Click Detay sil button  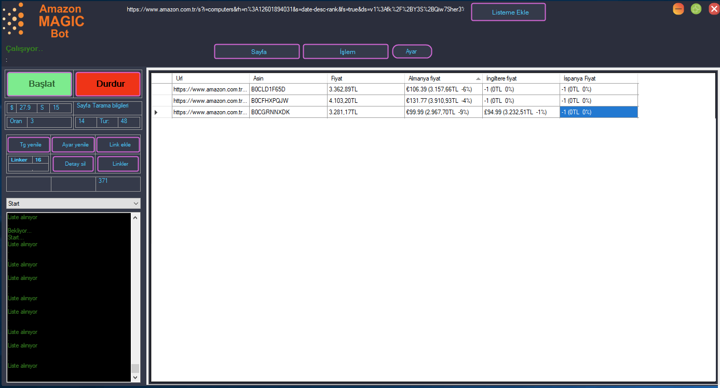pyautogui.click(x=73, y=164)
